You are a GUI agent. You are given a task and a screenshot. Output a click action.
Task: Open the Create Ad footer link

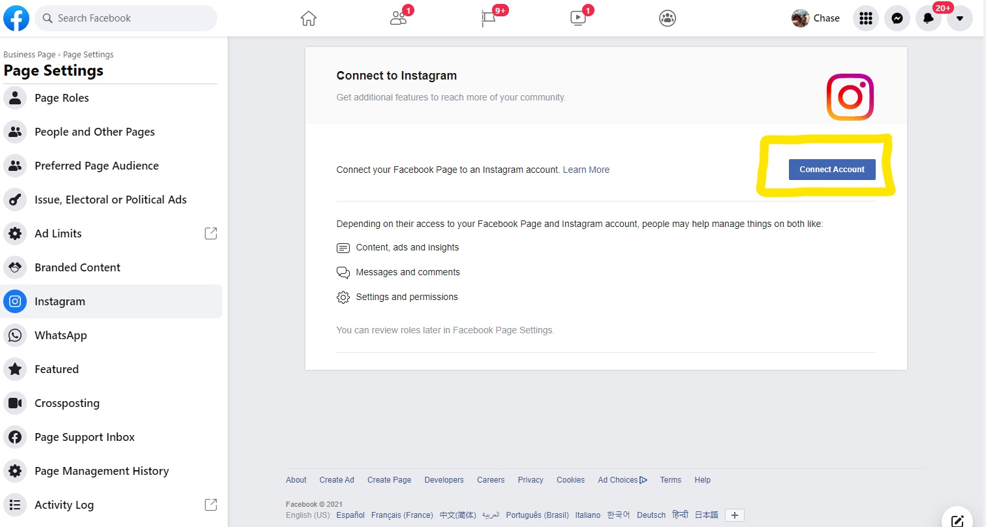pos(337,480)
